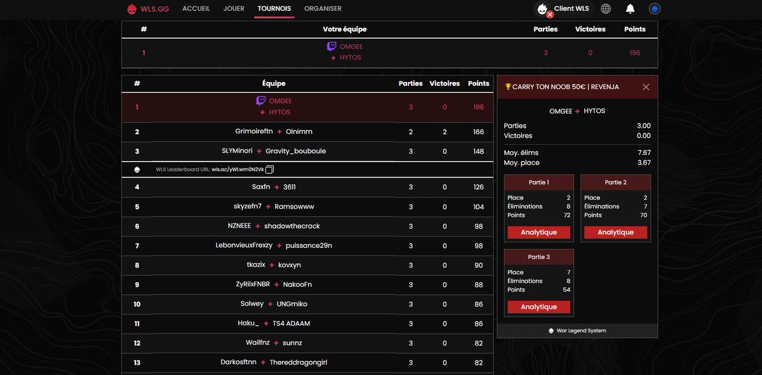
Task: Select the ZyRiixFNBR + NakooFn row
Action: pos(307,285)
